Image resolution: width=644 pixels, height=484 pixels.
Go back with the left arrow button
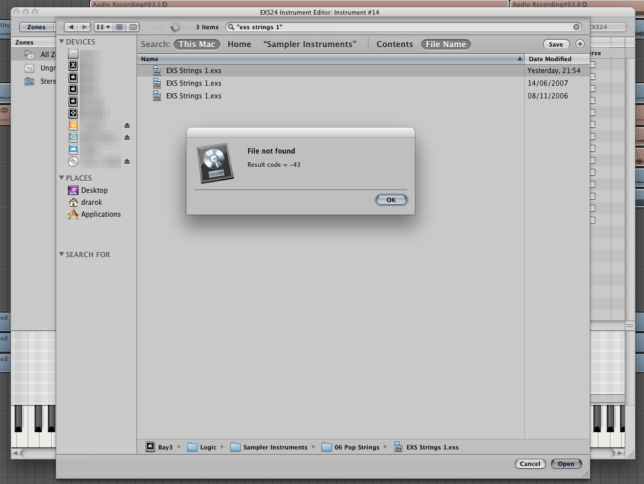pyautogui.click(x=71, y=27)
